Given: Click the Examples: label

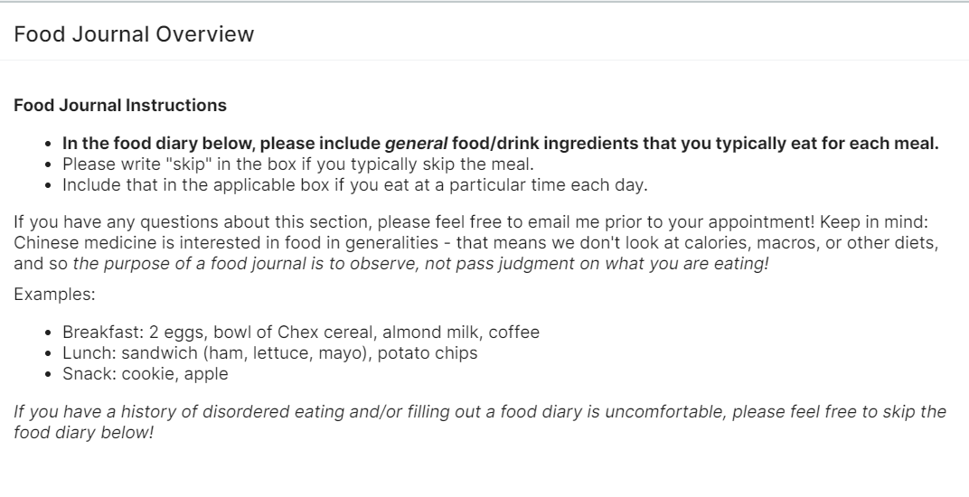Looking at the screenshot, I should 54,295.
